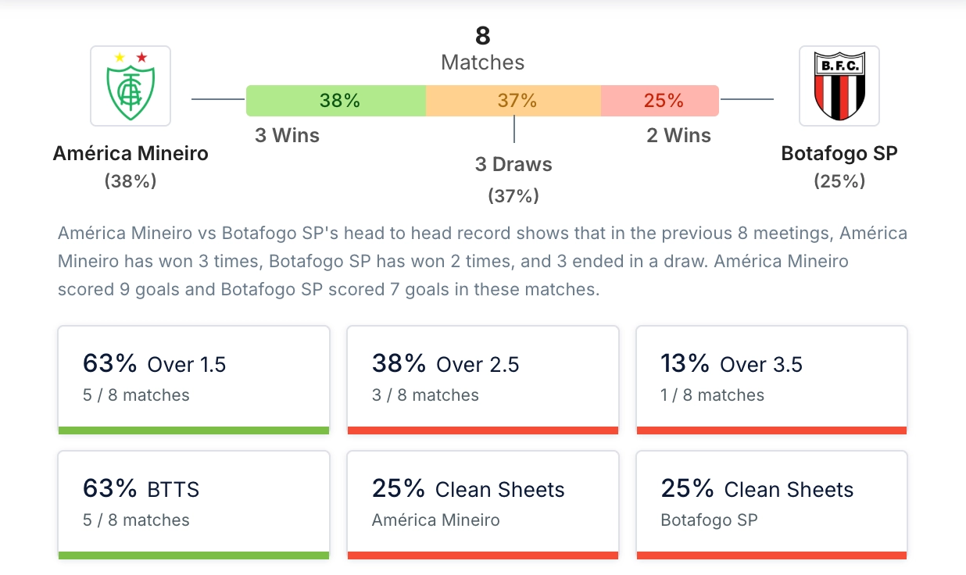Click the red bar under Over 3.5
Screen dimensions: 966x575
771,430
